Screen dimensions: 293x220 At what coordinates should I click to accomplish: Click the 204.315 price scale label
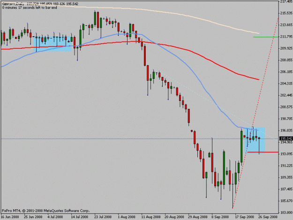coord(286,83)
